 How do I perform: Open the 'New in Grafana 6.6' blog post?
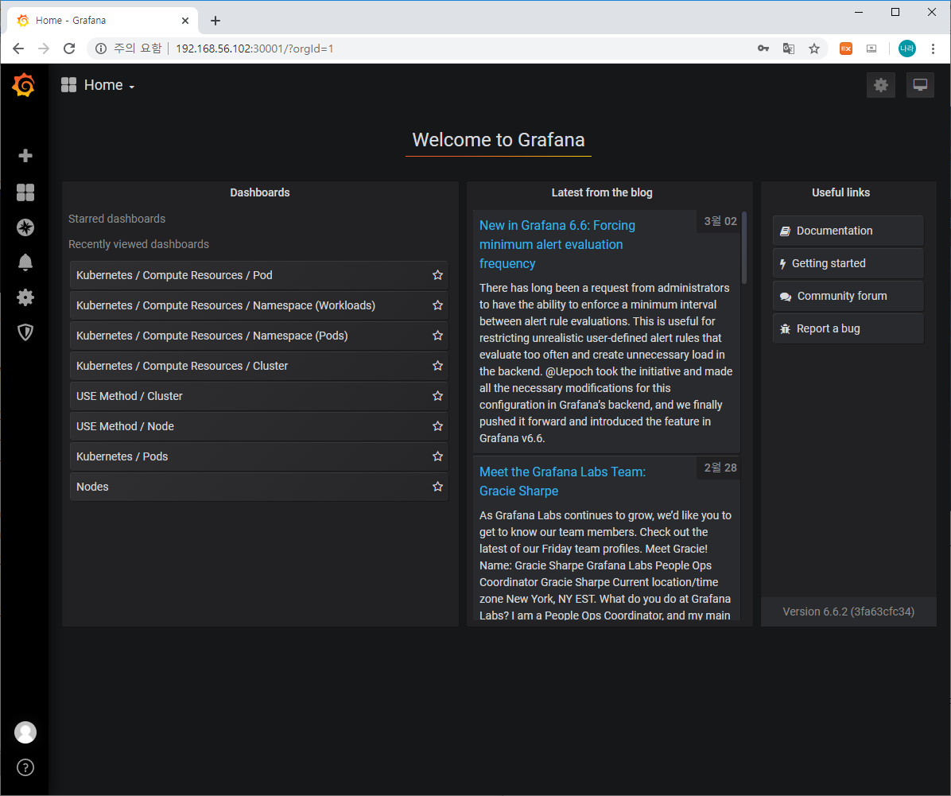pyautogui.click(x=557, y=244)
